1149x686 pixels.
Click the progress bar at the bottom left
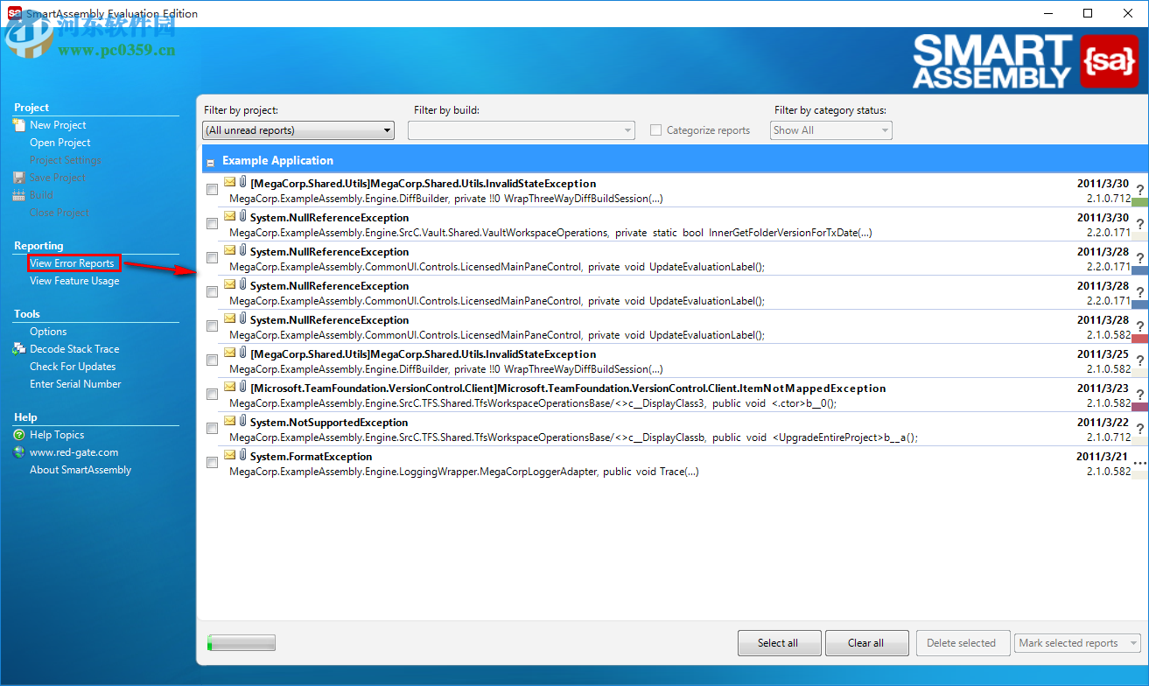click(240, 641)
